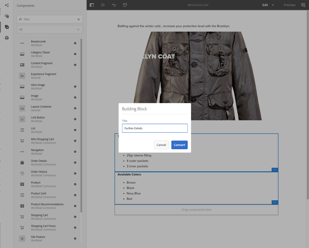Switch to Preview mode
Viewport: 309px width, 248px height.
click(290, 5)
